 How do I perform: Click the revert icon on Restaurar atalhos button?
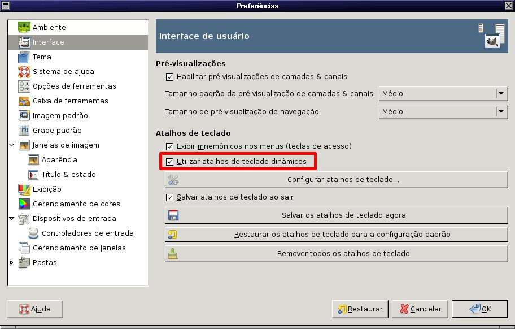[172, 235]
